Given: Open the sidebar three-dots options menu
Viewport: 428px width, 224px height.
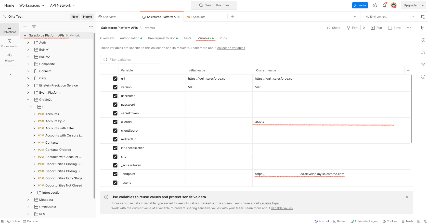Looking at the screenshot, I should 91,27.
